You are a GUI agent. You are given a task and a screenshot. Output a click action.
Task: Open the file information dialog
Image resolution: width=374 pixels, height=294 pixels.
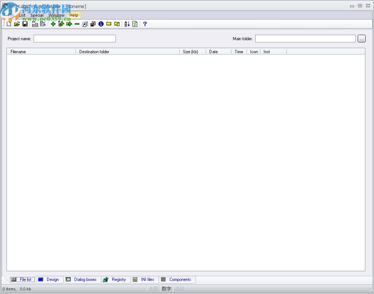click(x=101, y=24)
